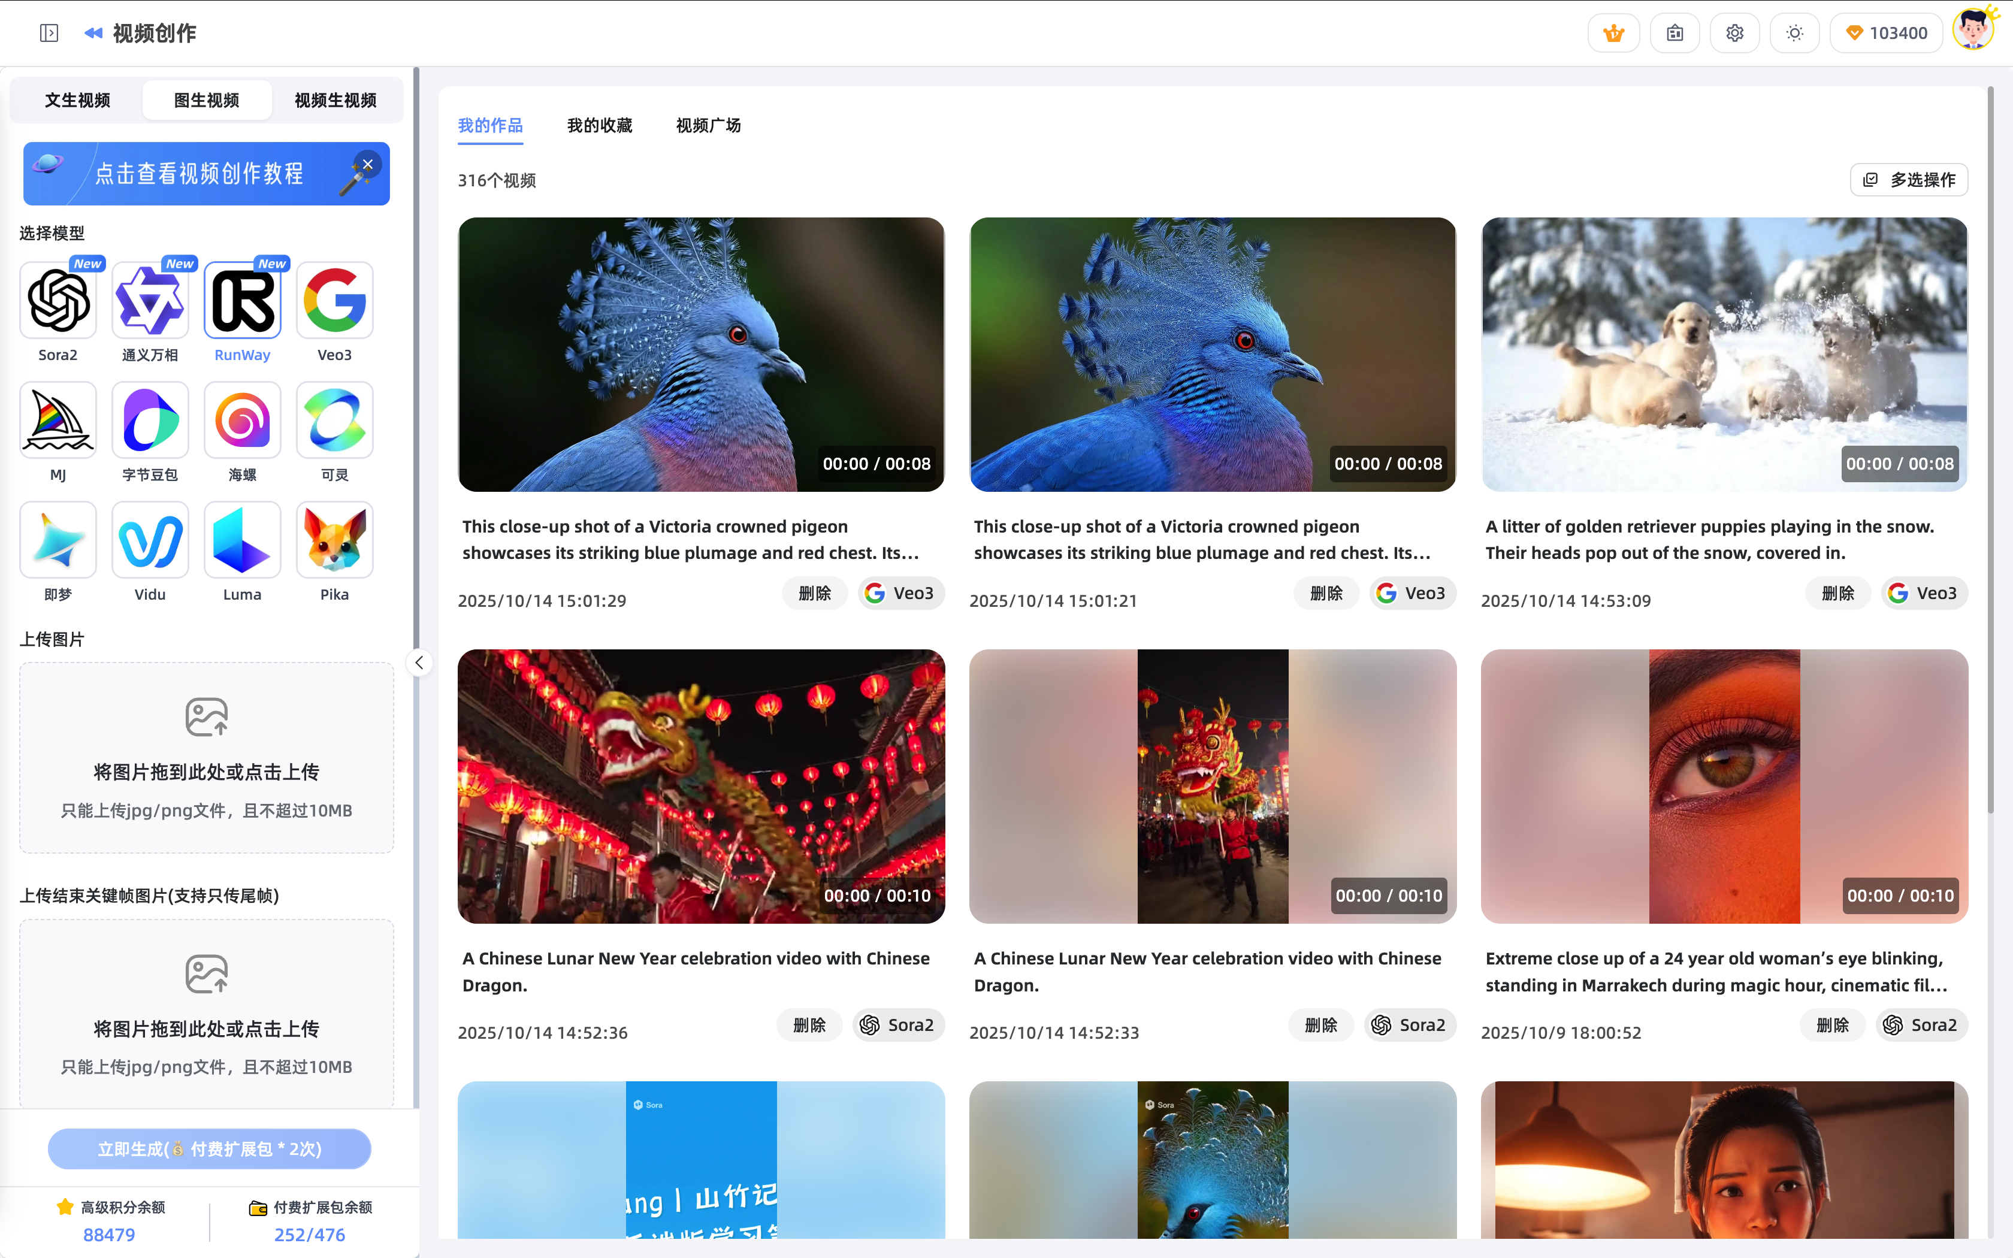Open the calendar check-in icon
The image size is (2013, 1258).
[1675, 34]
